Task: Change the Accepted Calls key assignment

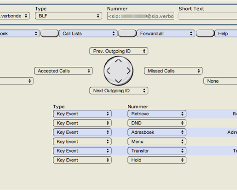Action: (63, 71)
